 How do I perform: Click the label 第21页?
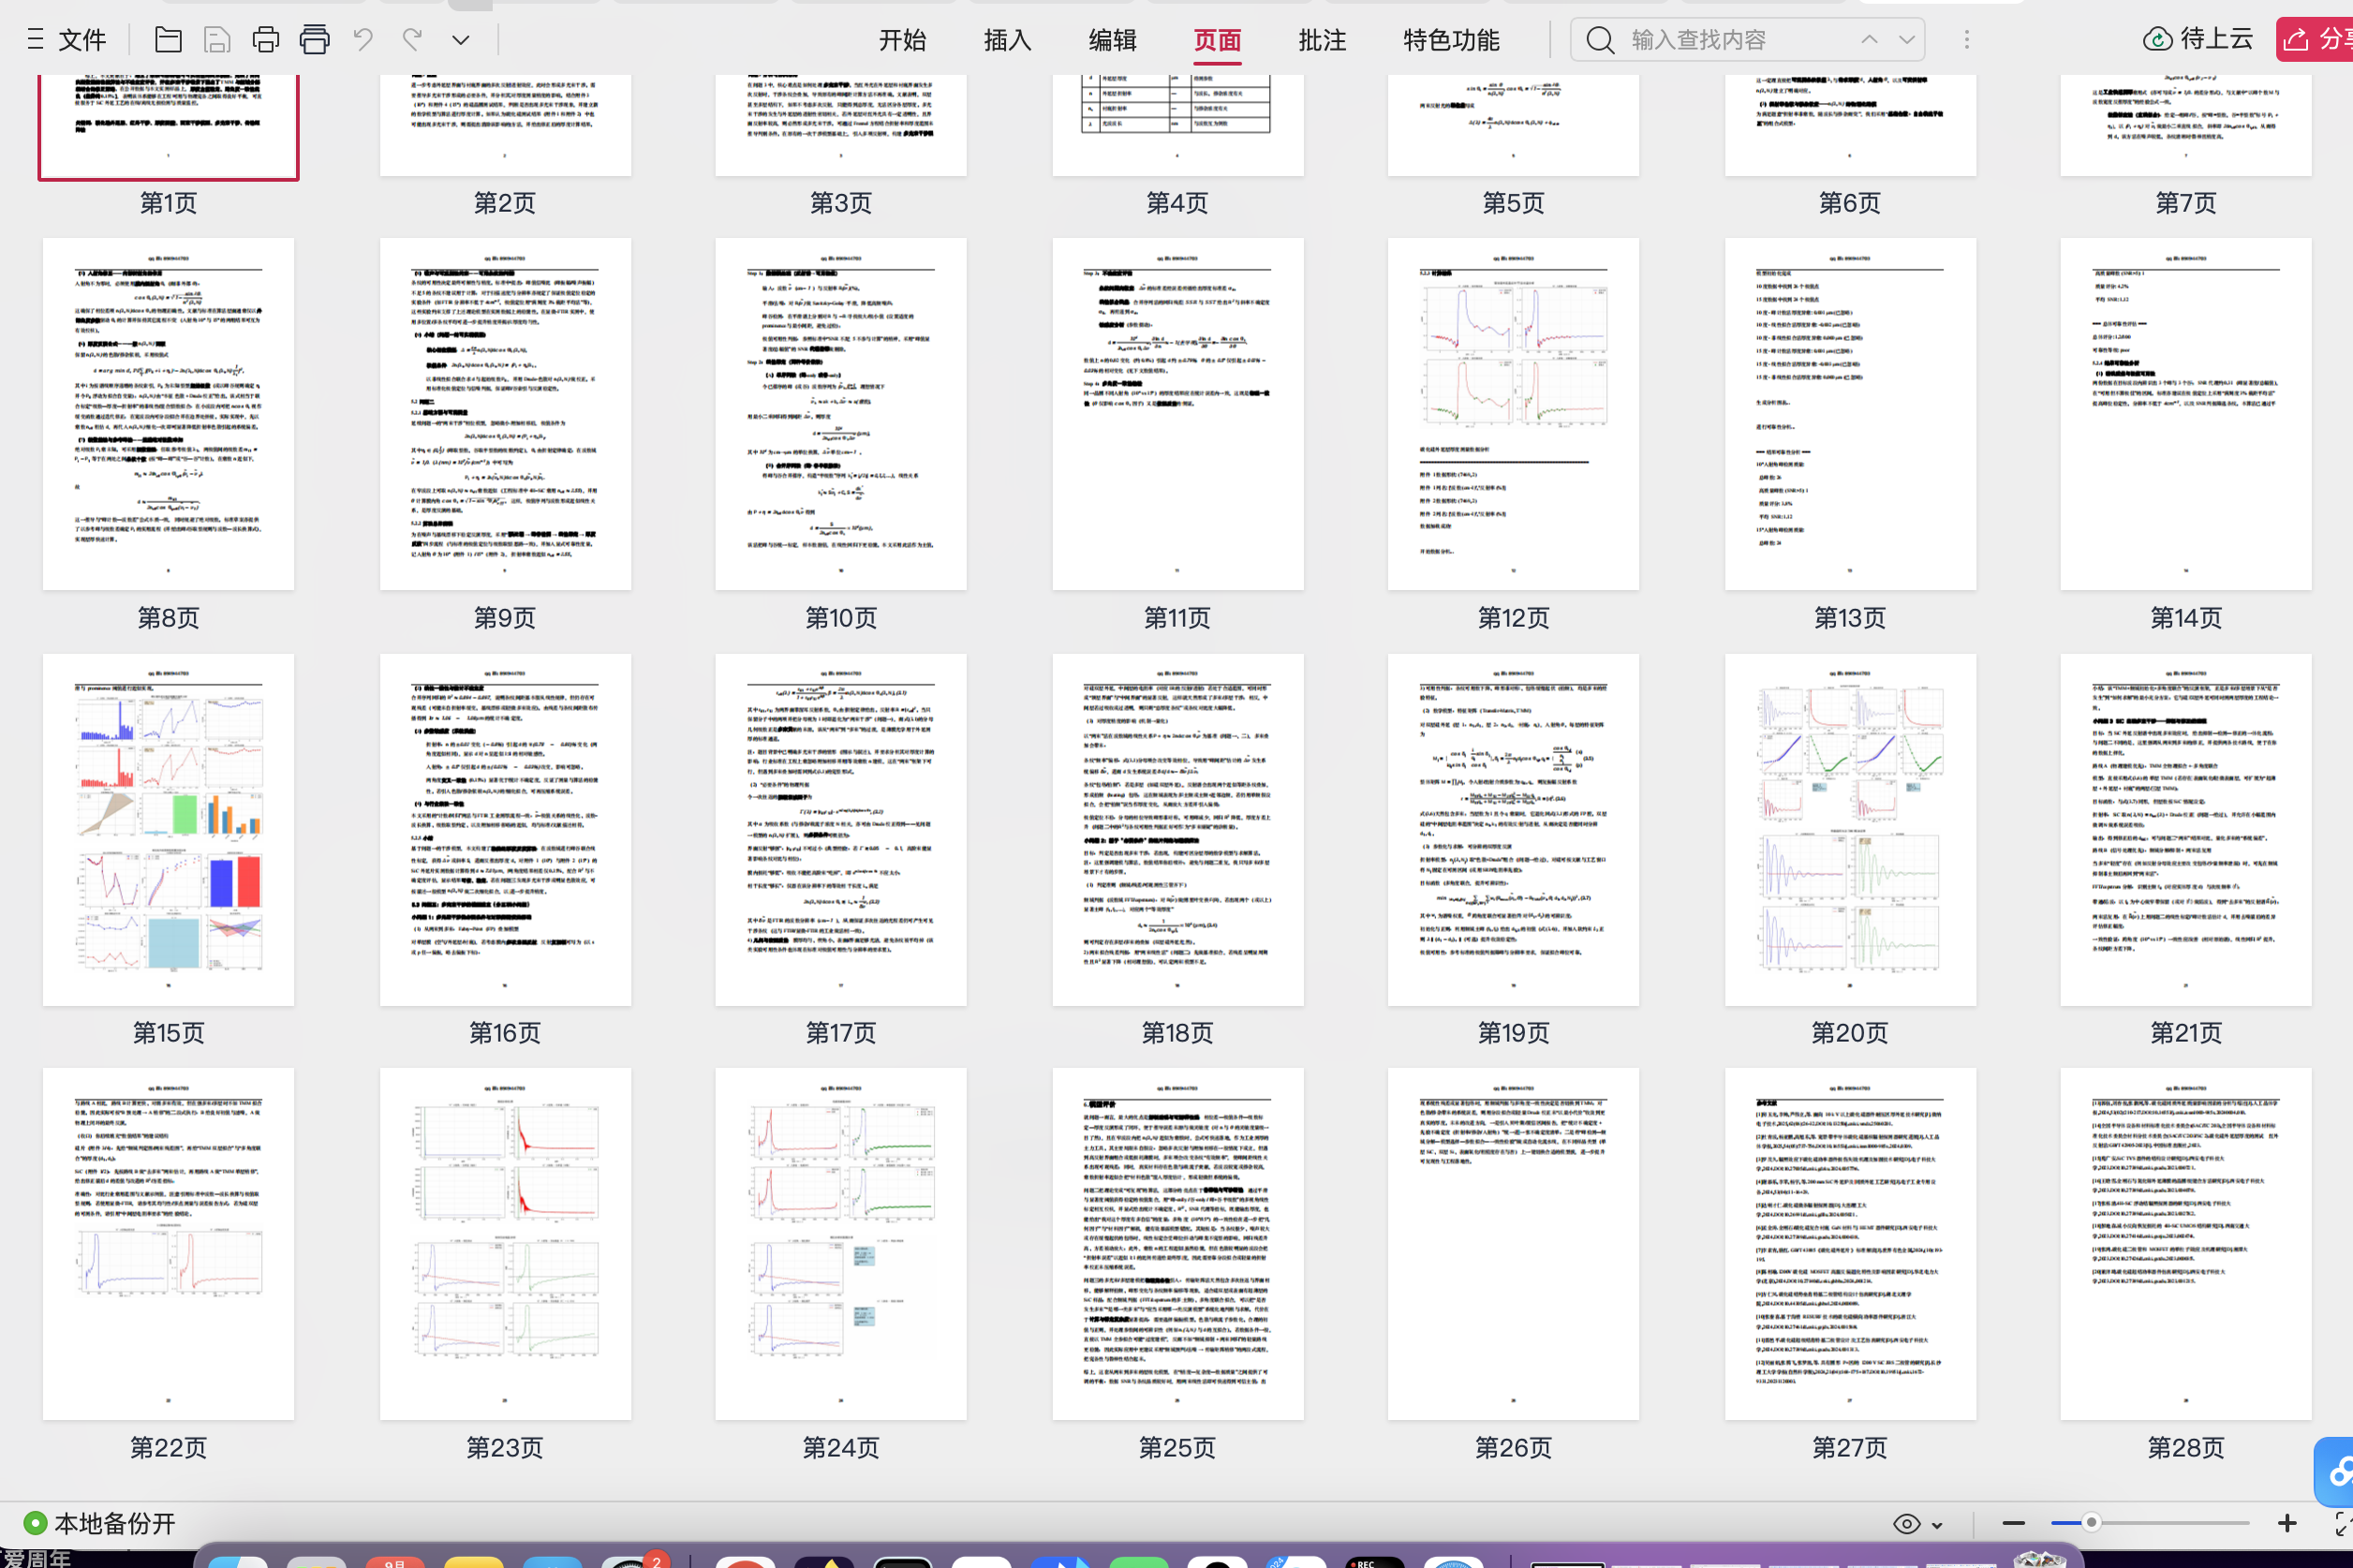click(2186, 1033)
